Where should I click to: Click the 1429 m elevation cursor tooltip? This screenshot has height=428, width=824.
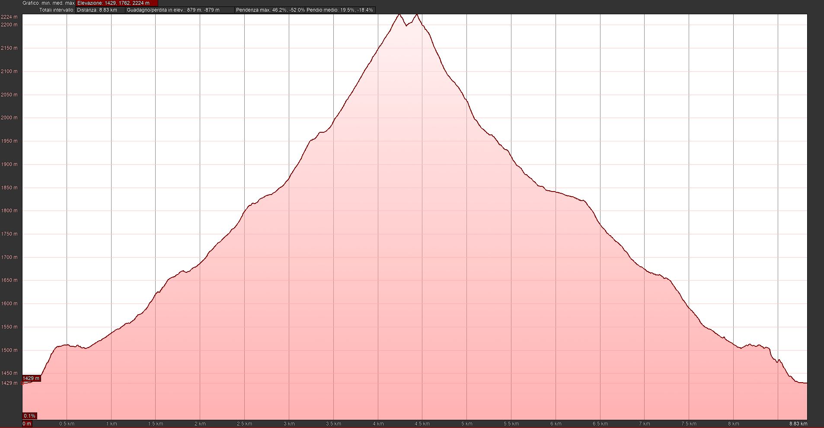coord(31,378)
